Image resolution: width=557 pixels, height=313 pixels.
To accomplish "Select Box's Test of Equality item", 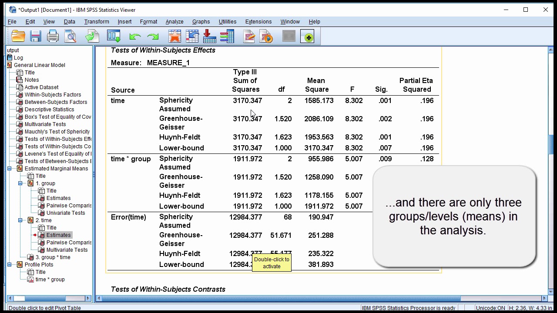I will (x=58, y=117).
